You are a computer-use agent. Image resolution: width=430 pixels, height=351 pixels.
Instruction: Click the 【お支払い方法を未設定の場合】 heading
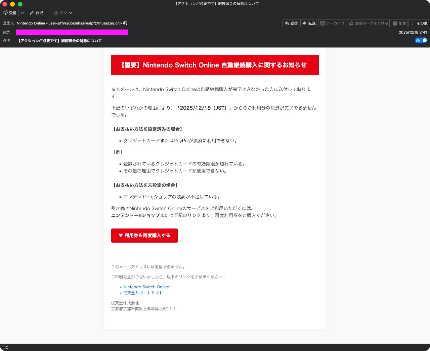coord(145,185)
